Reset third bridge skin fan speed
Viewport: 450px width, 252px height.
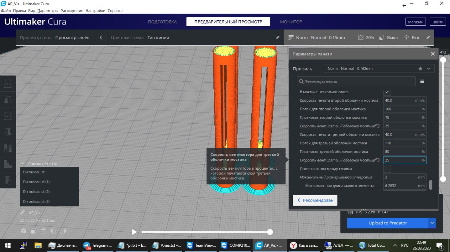[x=377, y=160]
